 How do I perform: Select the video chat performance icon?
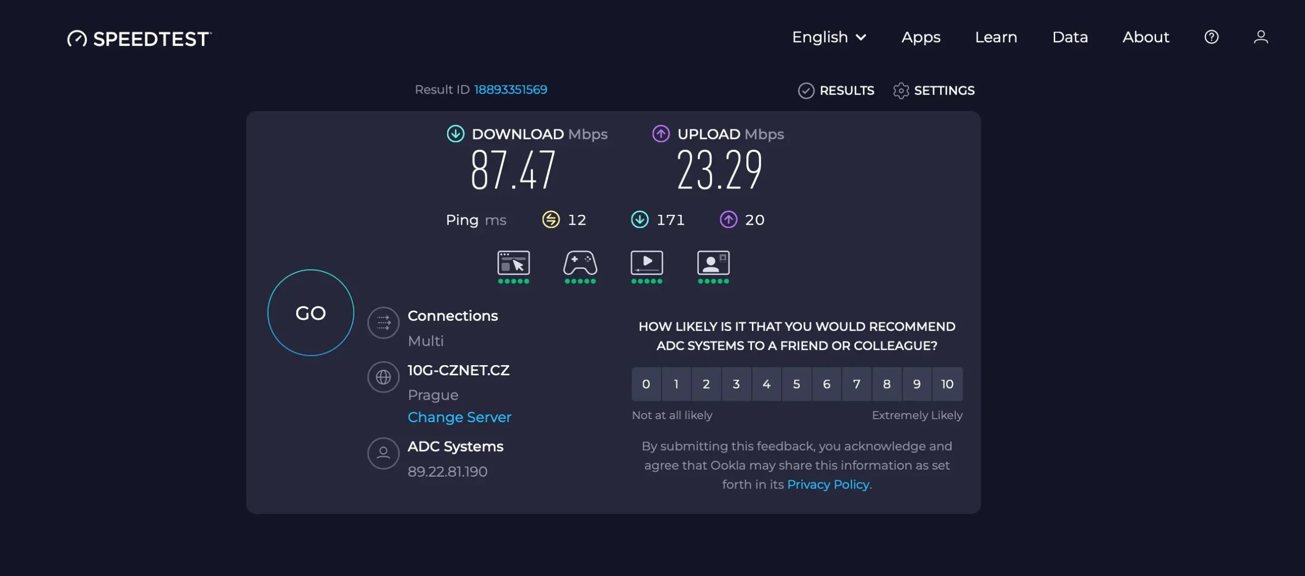click(x=713, y=262)
